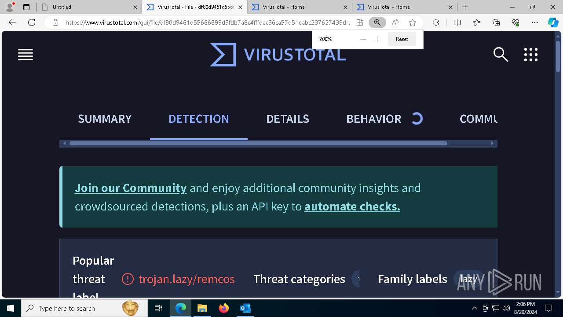Select the lazy family label chip
The height and width of the screenshot is (317, 563).
pos(469,279)
